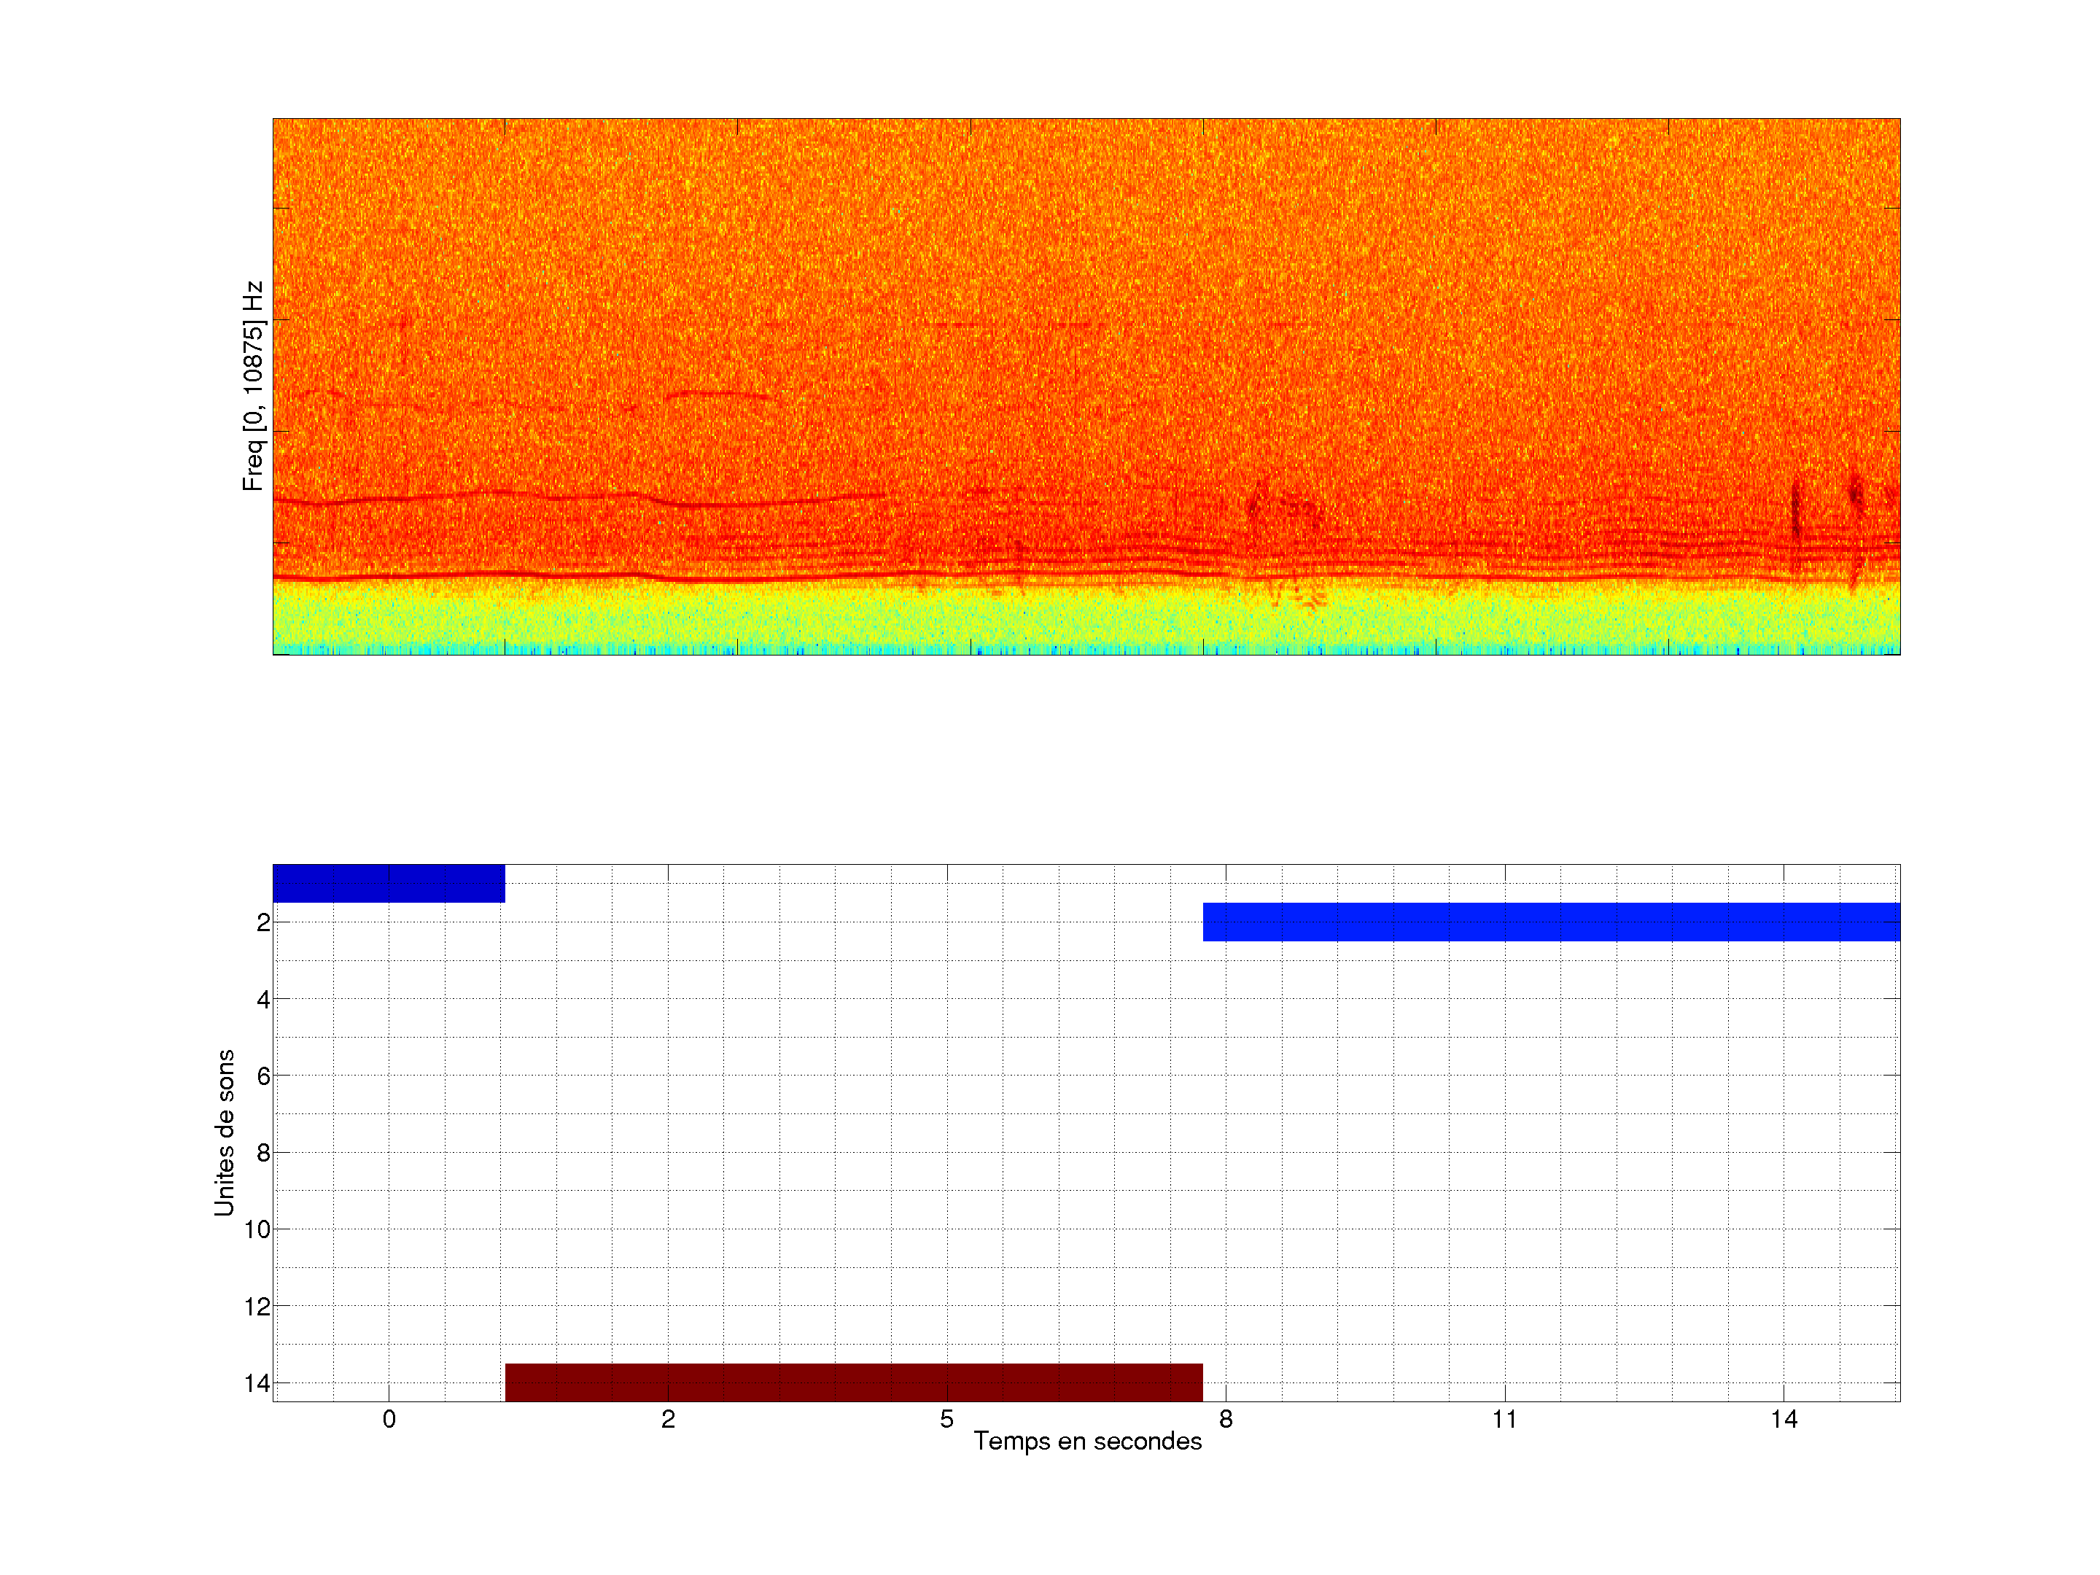
Task: Click the 'Temps en secondes' axis label
Action: pyautogui.click(x=1087, y=1441)
